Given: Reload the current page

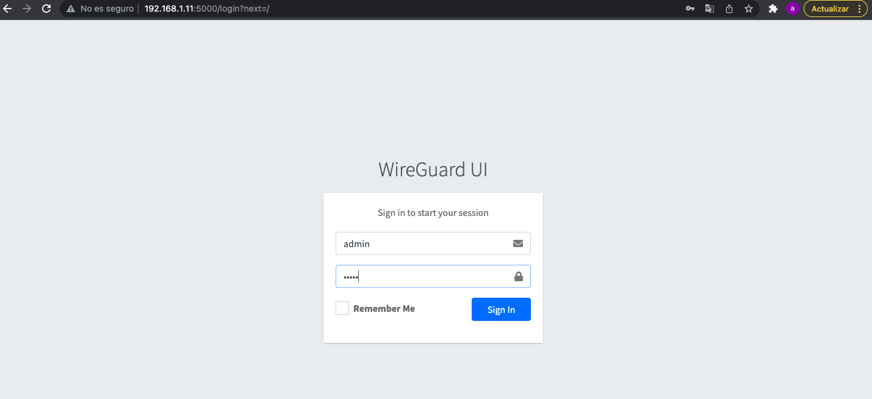Looking at the screenshot, I should tap(46, 9).
